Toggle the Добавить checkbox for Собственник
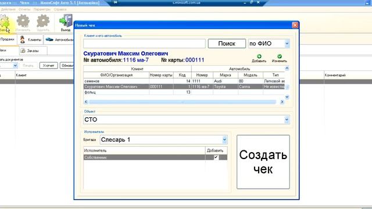Viewport: 372px width, 209px height. click(x=216, y=157)
